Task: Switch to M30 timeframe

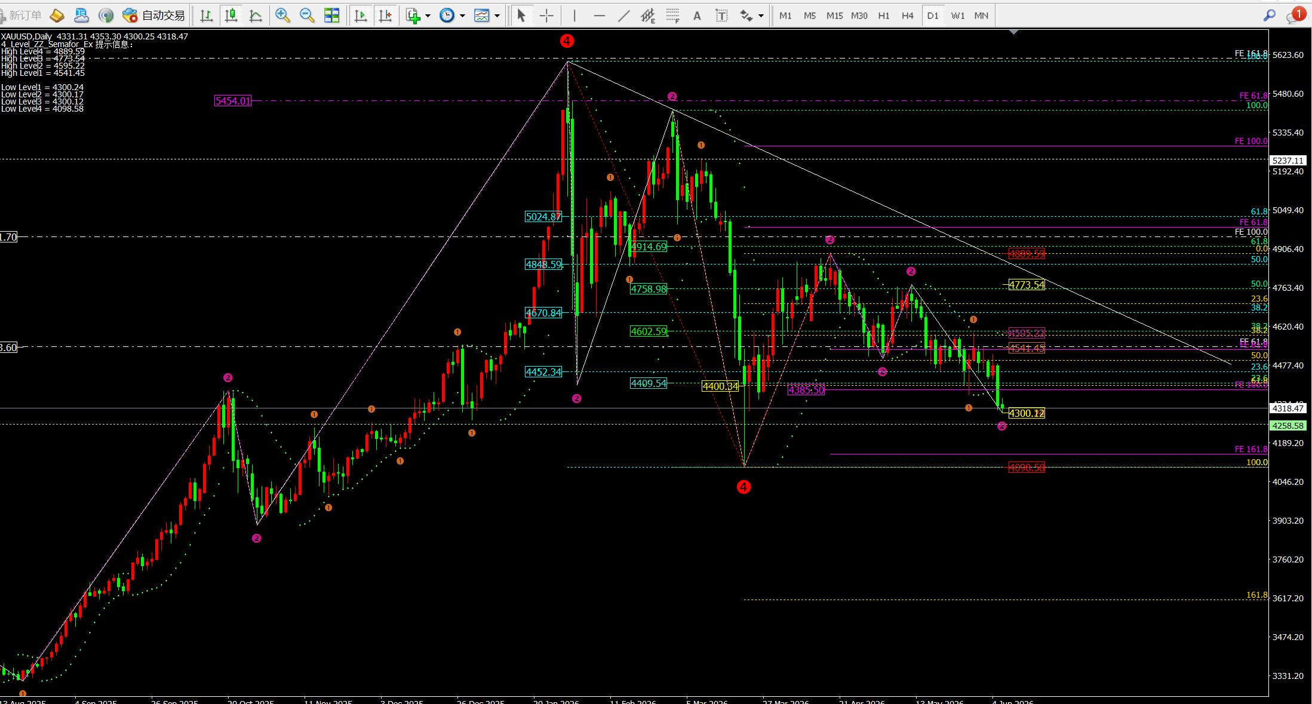Action: click(859, 16)
